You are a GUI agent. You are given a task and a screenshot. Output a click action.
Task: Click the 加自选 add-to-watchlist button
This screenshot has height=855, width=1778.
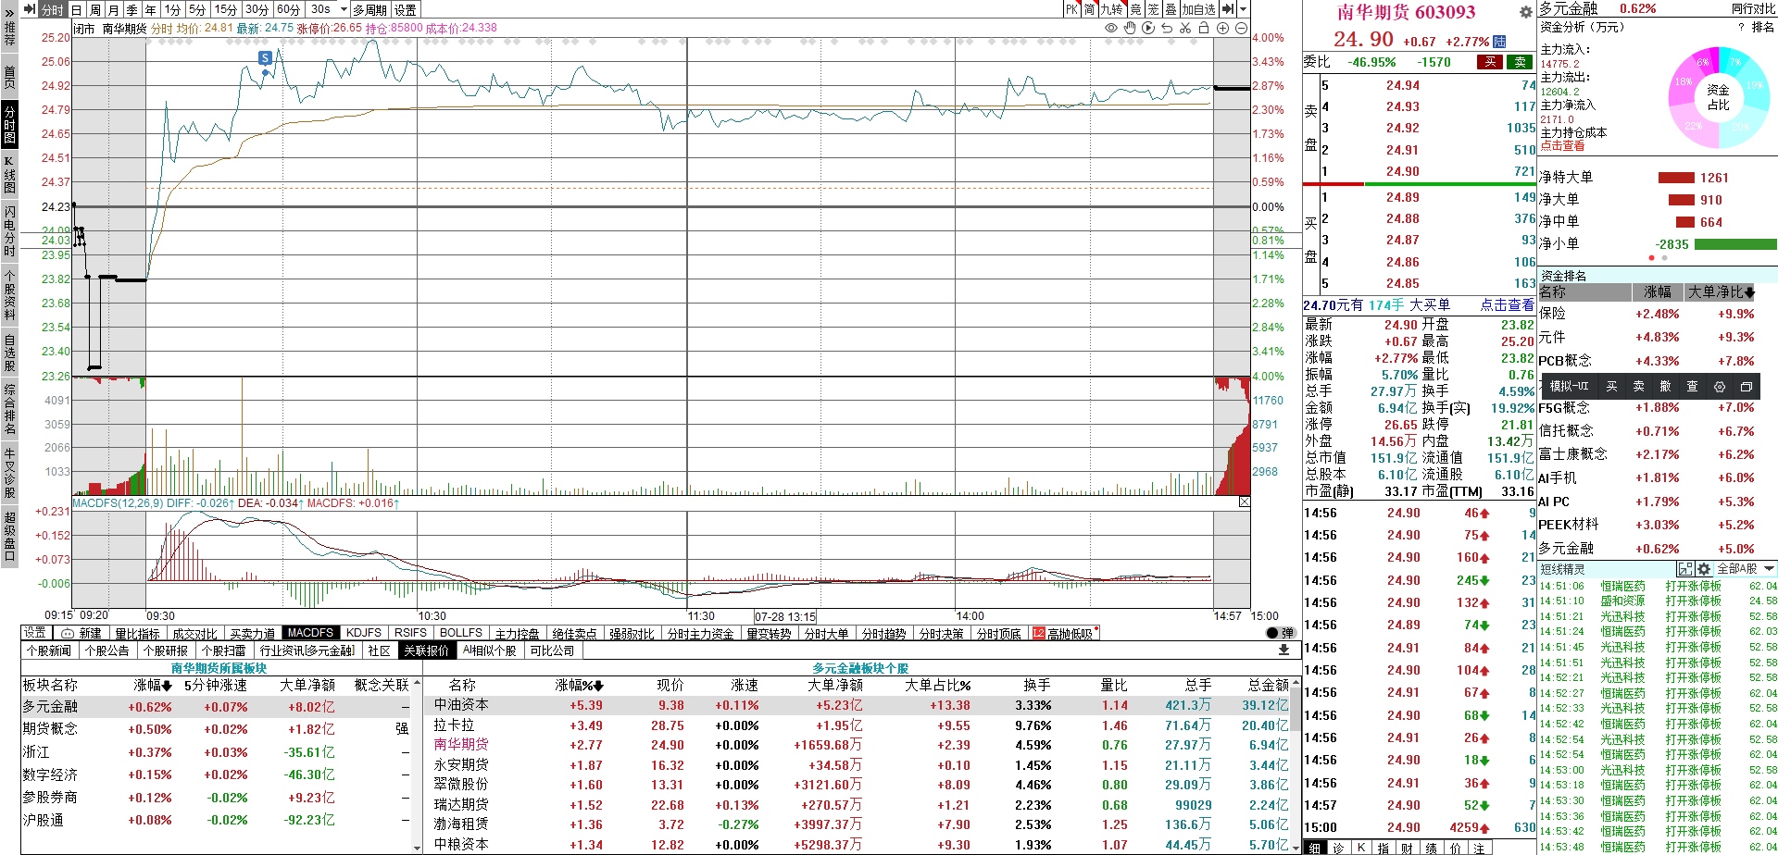pos(1198,9)
